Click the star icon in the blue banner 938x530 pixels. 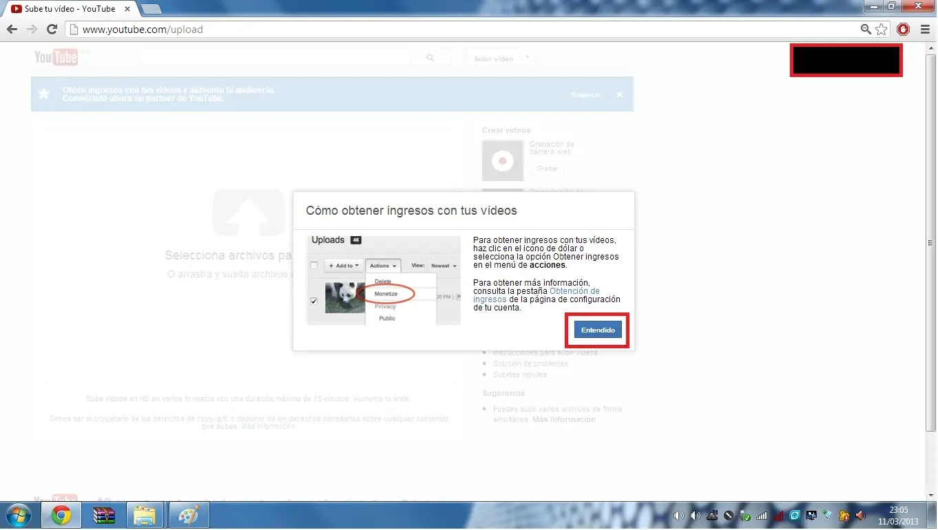tap(44, 94)
